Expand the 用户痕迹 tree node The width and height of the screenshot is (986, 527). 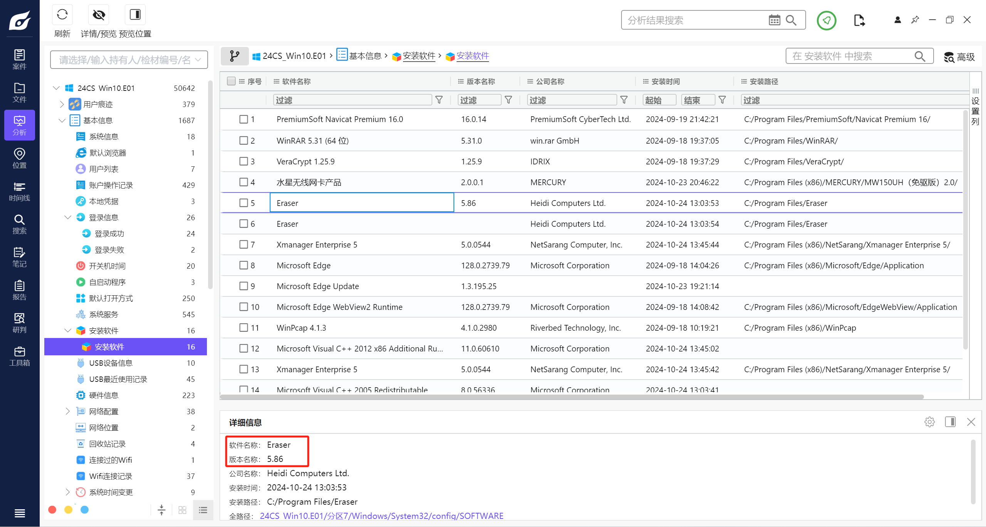62,104
